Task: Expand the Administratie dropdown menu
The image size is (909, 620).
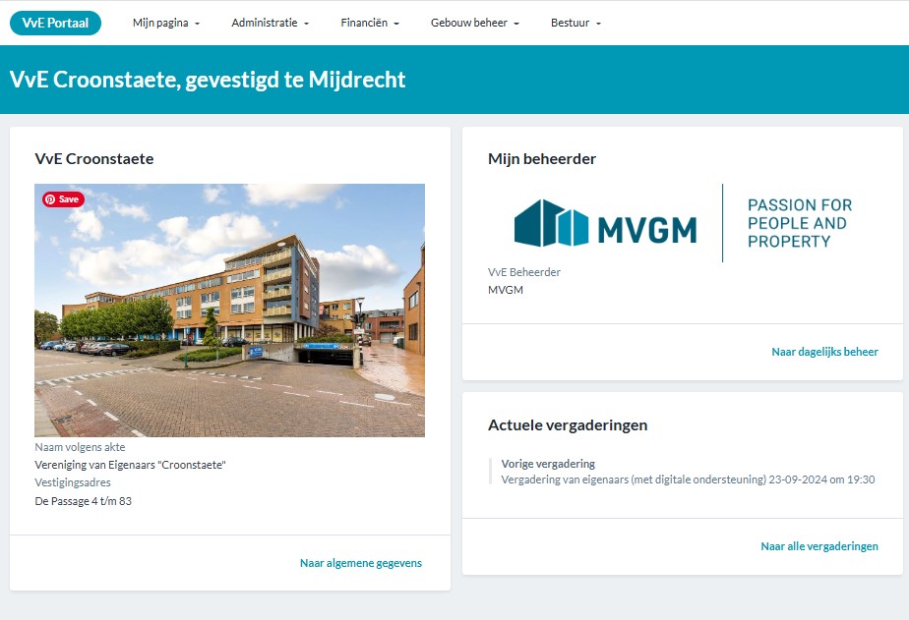Action: (270, 23)
